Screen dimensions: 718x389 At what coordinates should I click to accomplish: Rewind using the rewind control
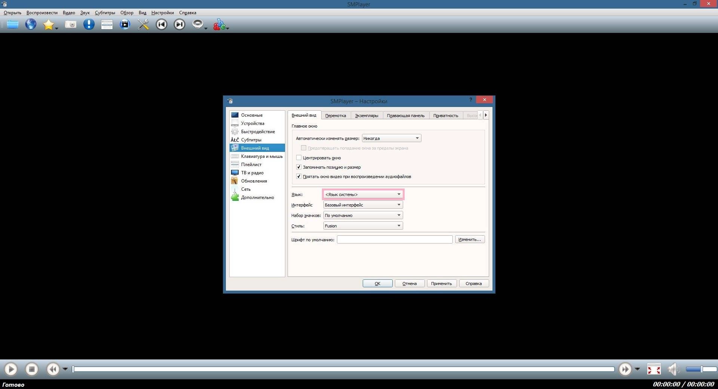tap(53, 370)
